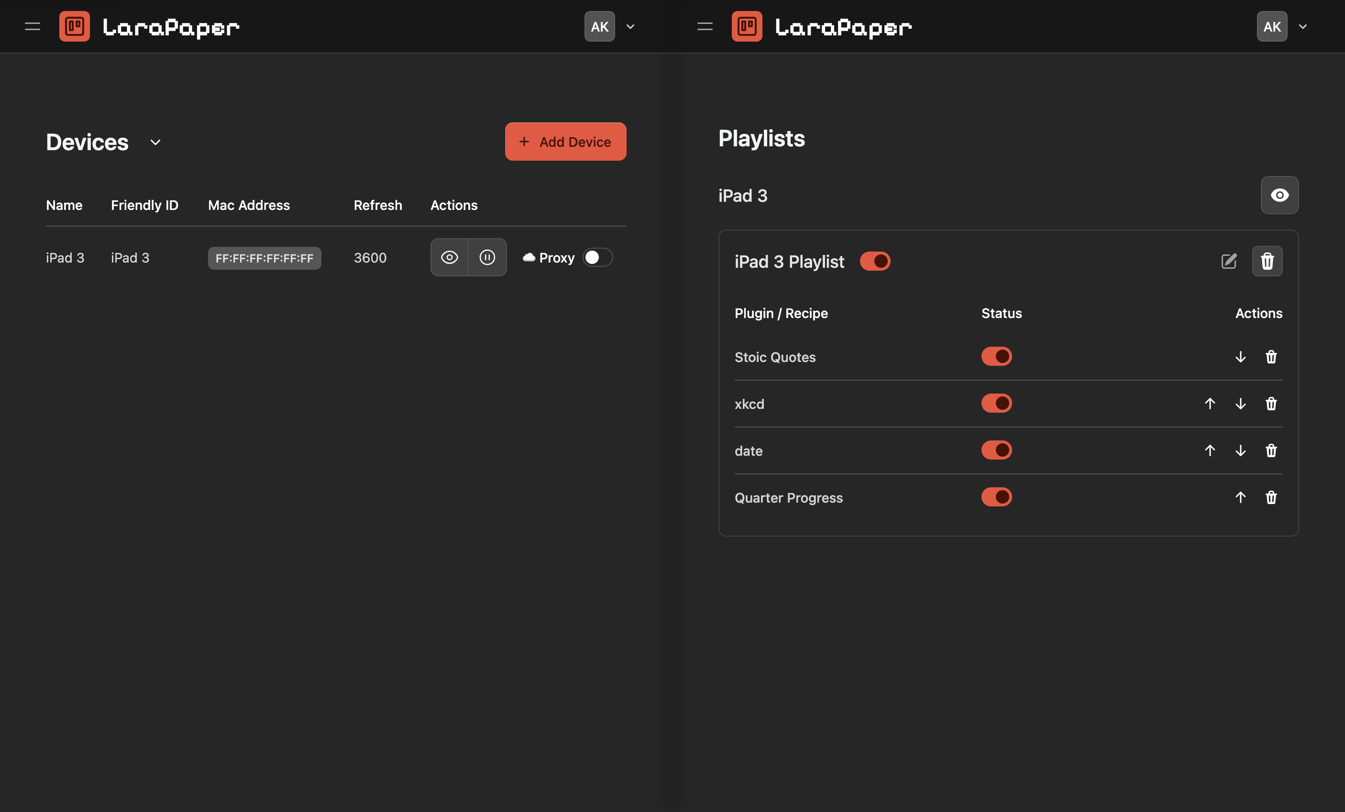Turn off the iPad 3 Playlist toggle
This screenshot has height=812, width=1345.
pyautogui.click(x=876, y=262)
